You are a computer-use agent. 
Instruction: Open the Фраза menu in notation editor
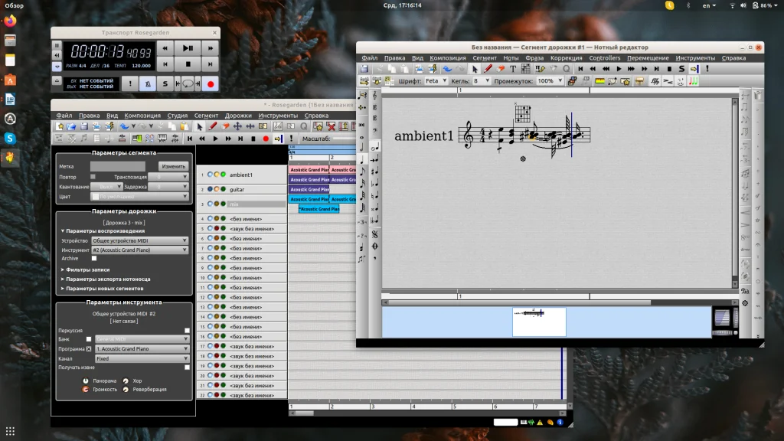(534, 58)
